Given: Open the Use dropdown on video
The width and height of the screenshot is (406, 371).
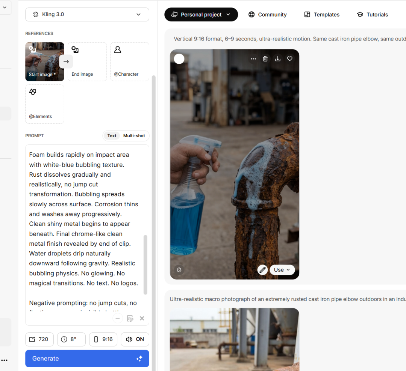Looking at the screenshot, I should pyautogui.click(x=282, y=270).
